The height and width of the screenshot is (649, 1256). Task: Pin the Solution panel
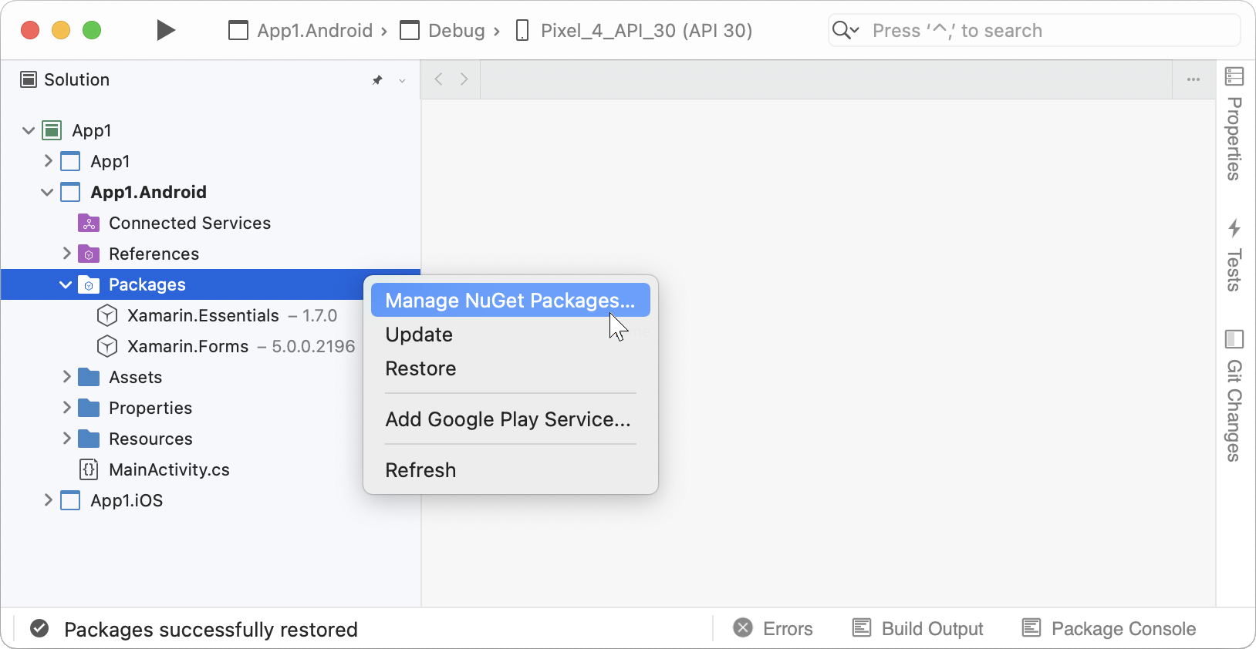(377, 80)
